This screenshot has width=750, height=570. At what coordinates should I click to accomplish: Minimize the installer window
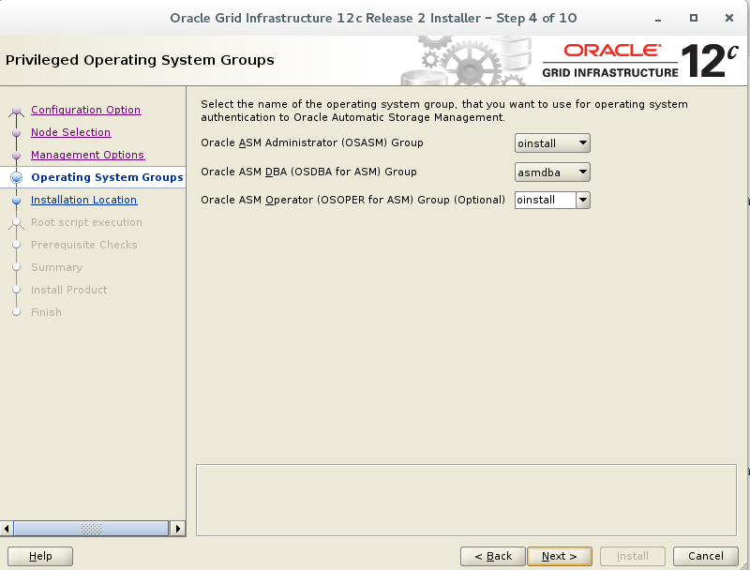(x=658, y=19)
